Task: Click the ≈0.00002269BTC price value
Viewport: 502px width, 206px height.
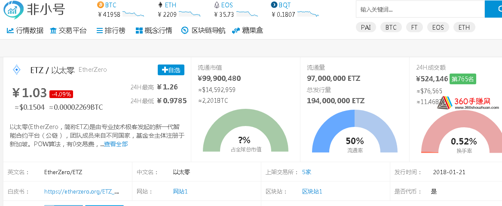Action: click(76, 108)
